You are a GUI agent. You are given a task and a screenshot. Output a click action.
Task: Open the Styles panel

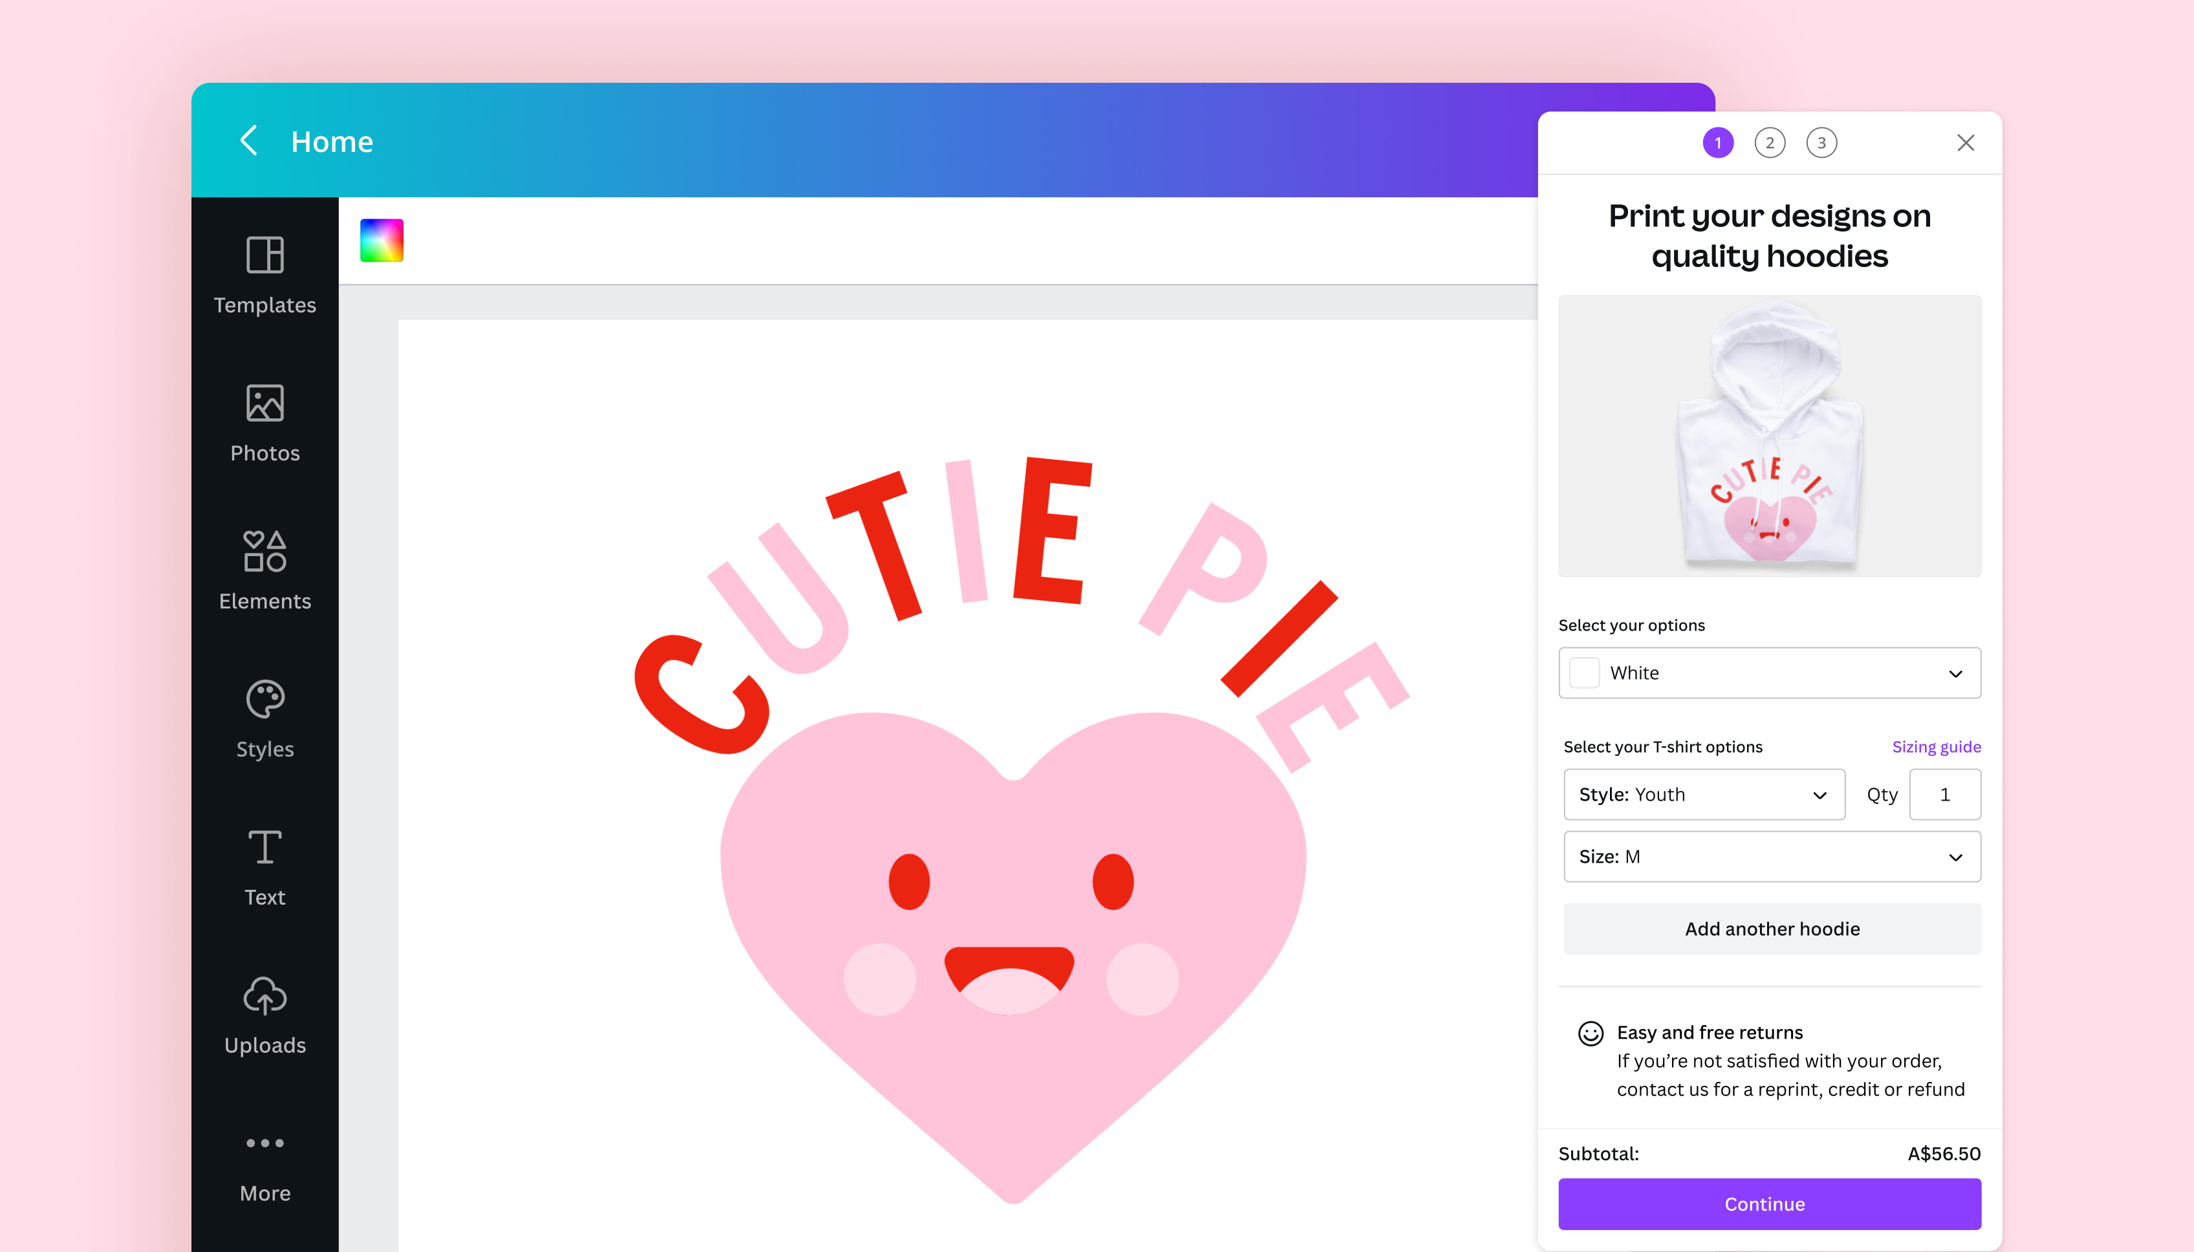tap(264, 717)
